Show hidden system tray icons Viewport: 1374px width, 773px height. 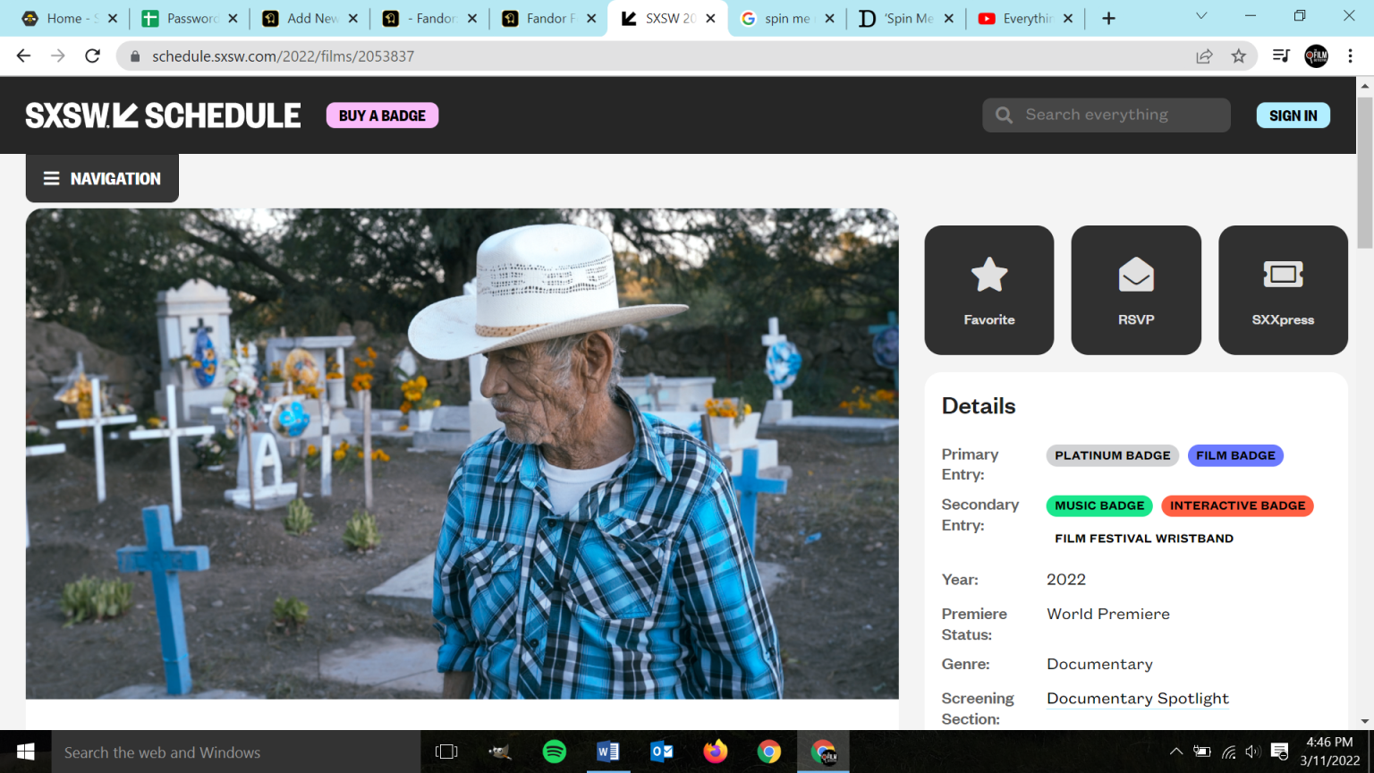coord(1176,752)
